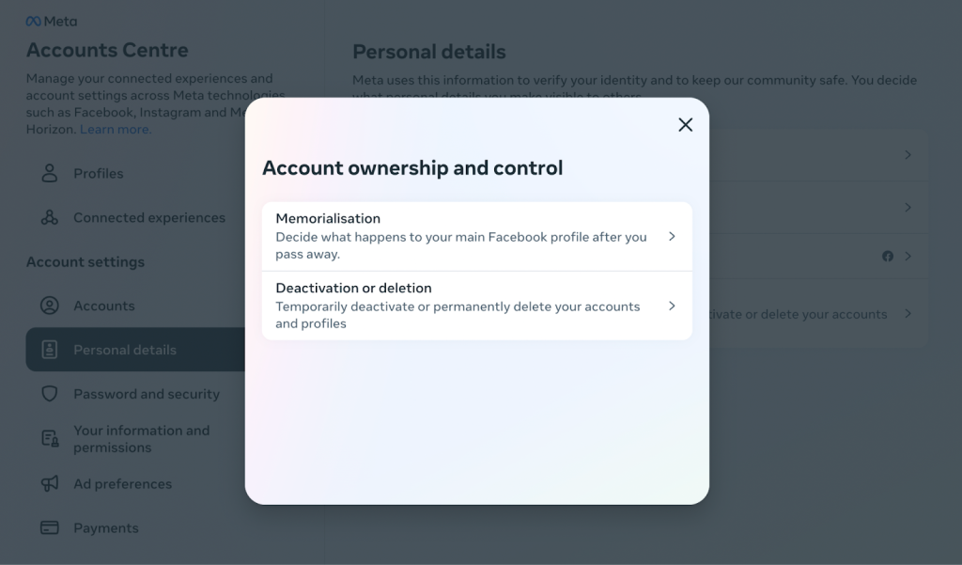Viewport: 962px width, 565px height.
Task: Click the Payments card icon
Action: point(50,528)
